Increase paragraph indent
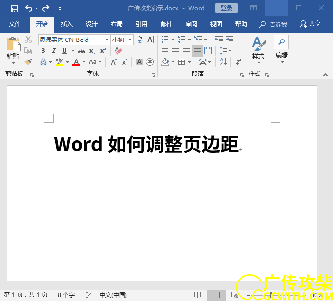This screenshot has height=301, width=333. pos(229,40)
